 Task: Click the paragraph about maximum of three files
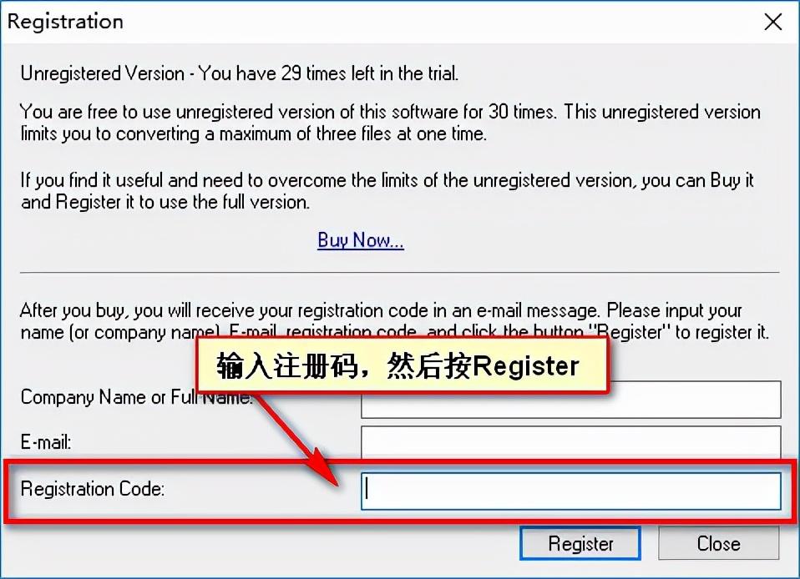click(390, 123)
